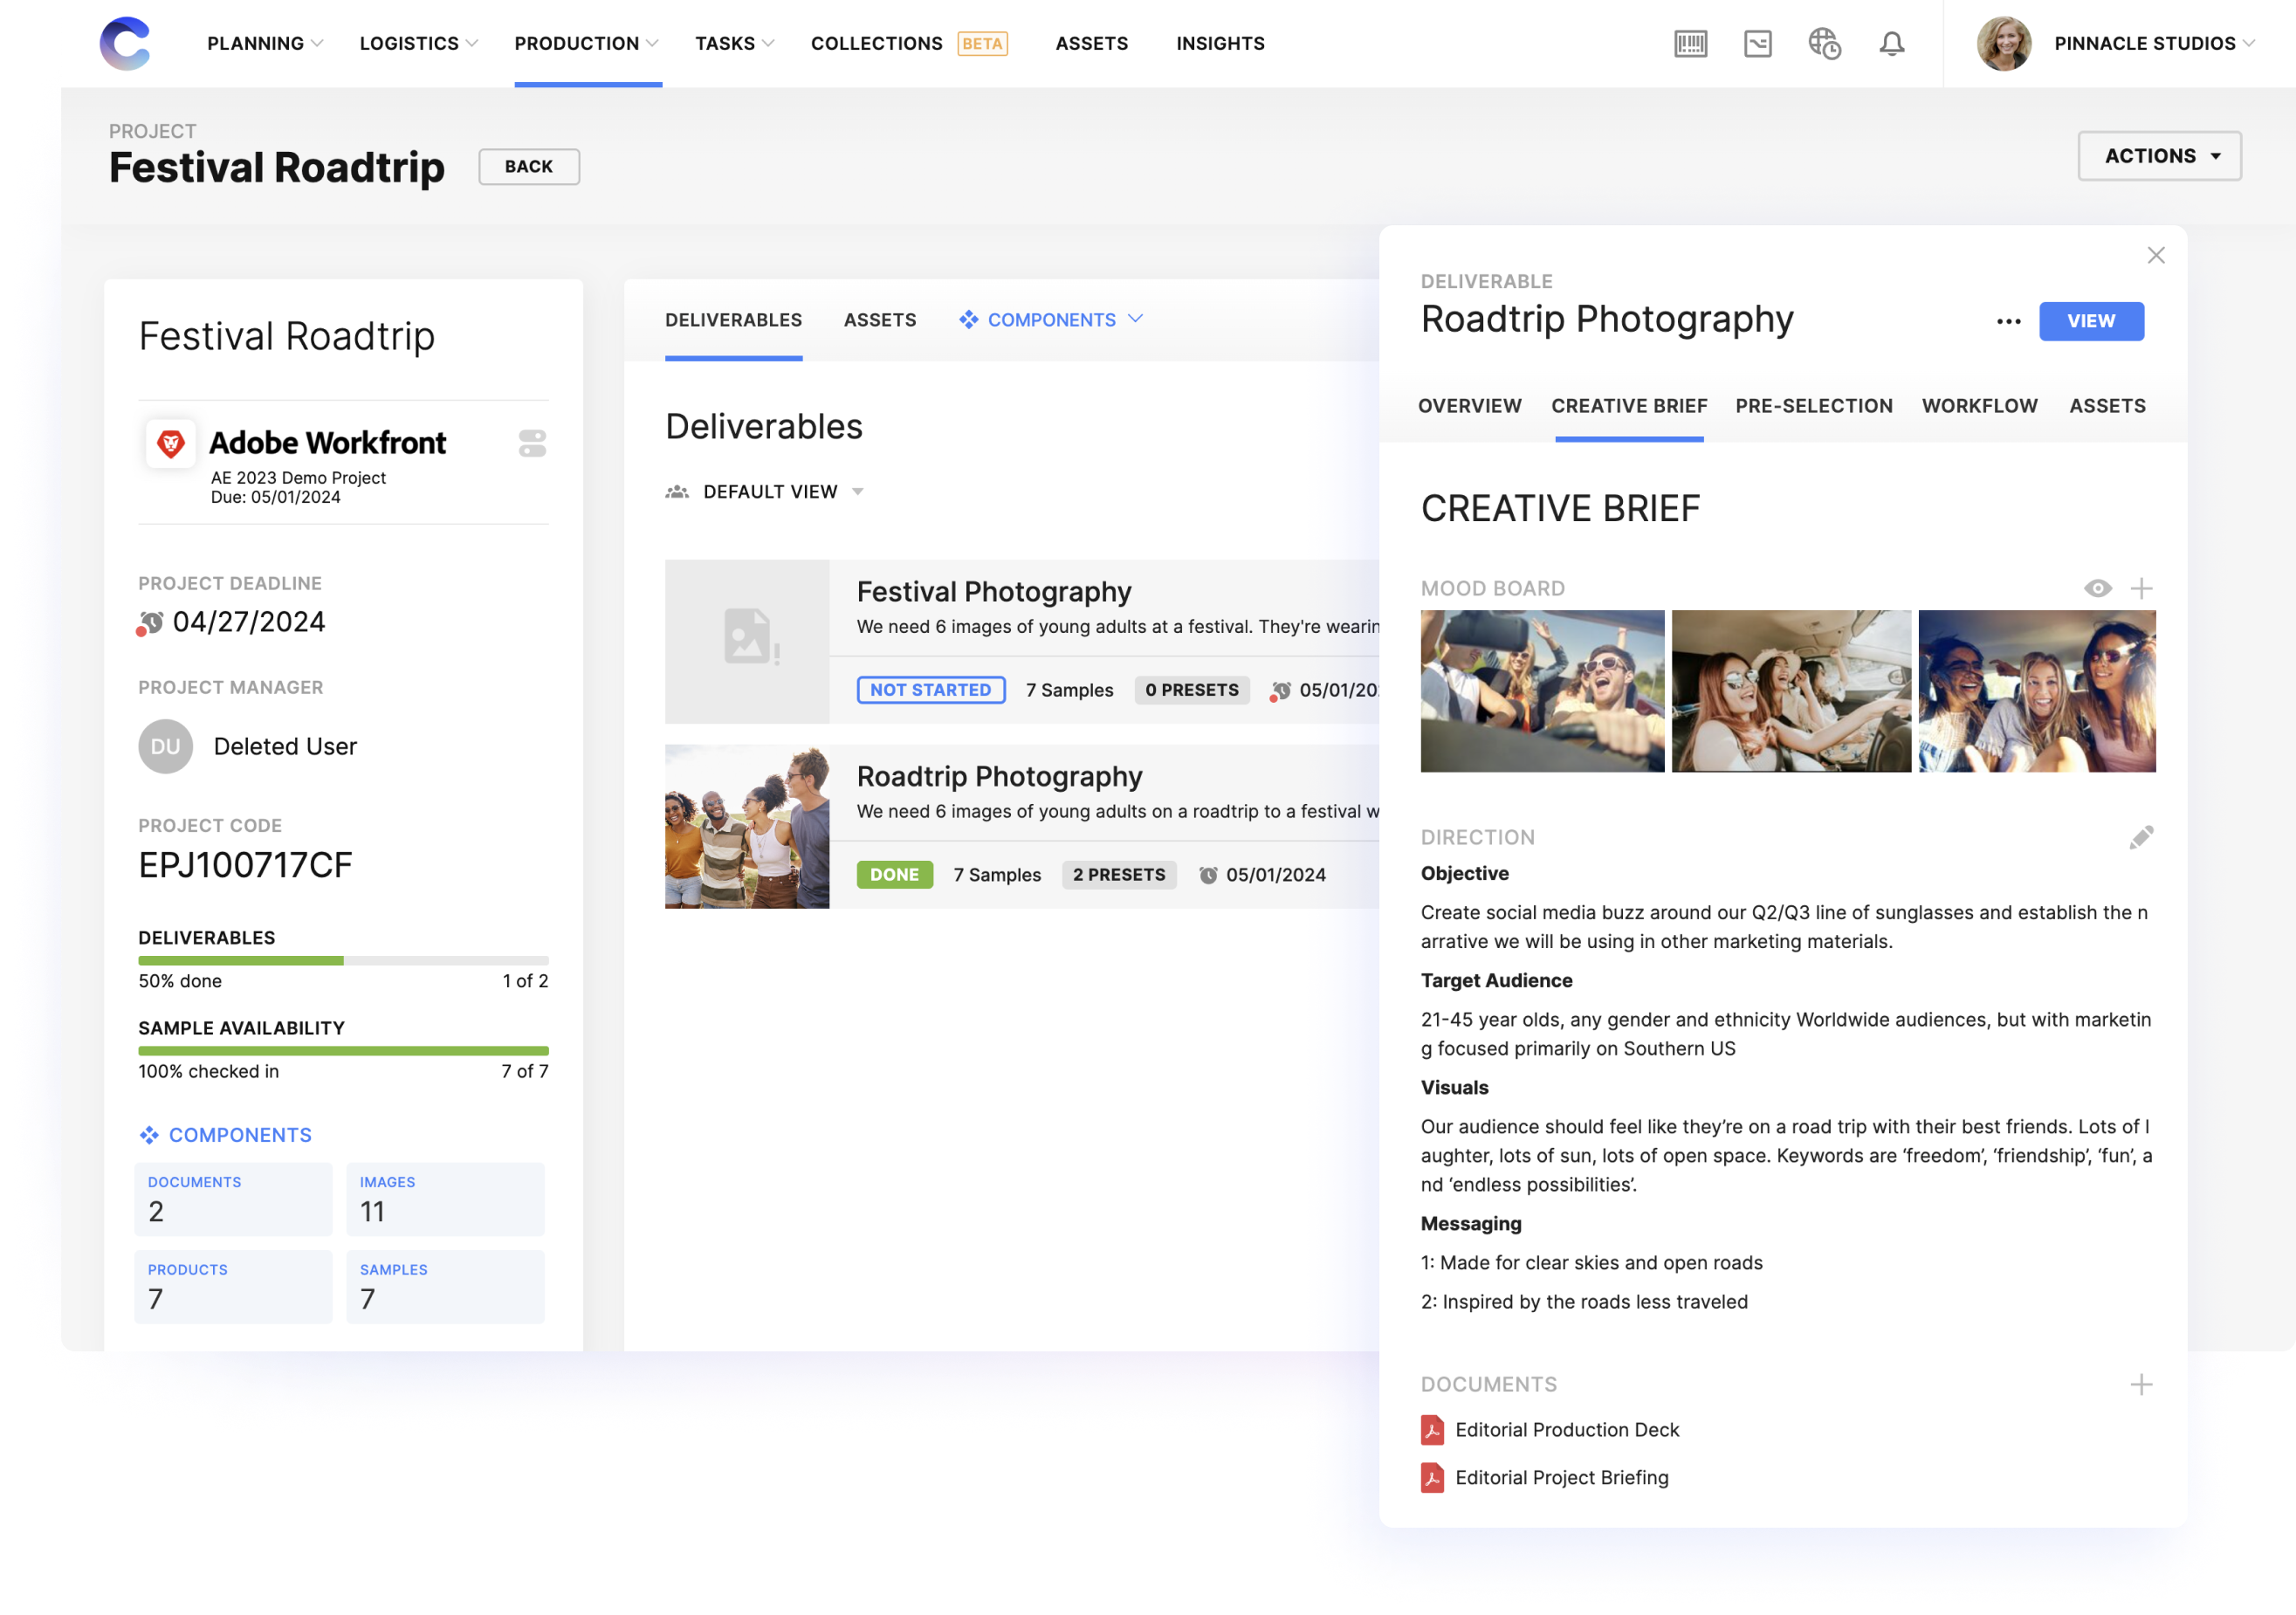The image size is (2296, 1615).
Task: Toggle the Adobe Workfront link switch
Action: 532,443
